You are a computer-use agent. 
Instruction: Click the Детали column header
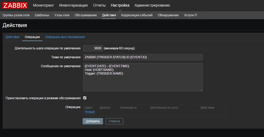[x=105, y=108]
